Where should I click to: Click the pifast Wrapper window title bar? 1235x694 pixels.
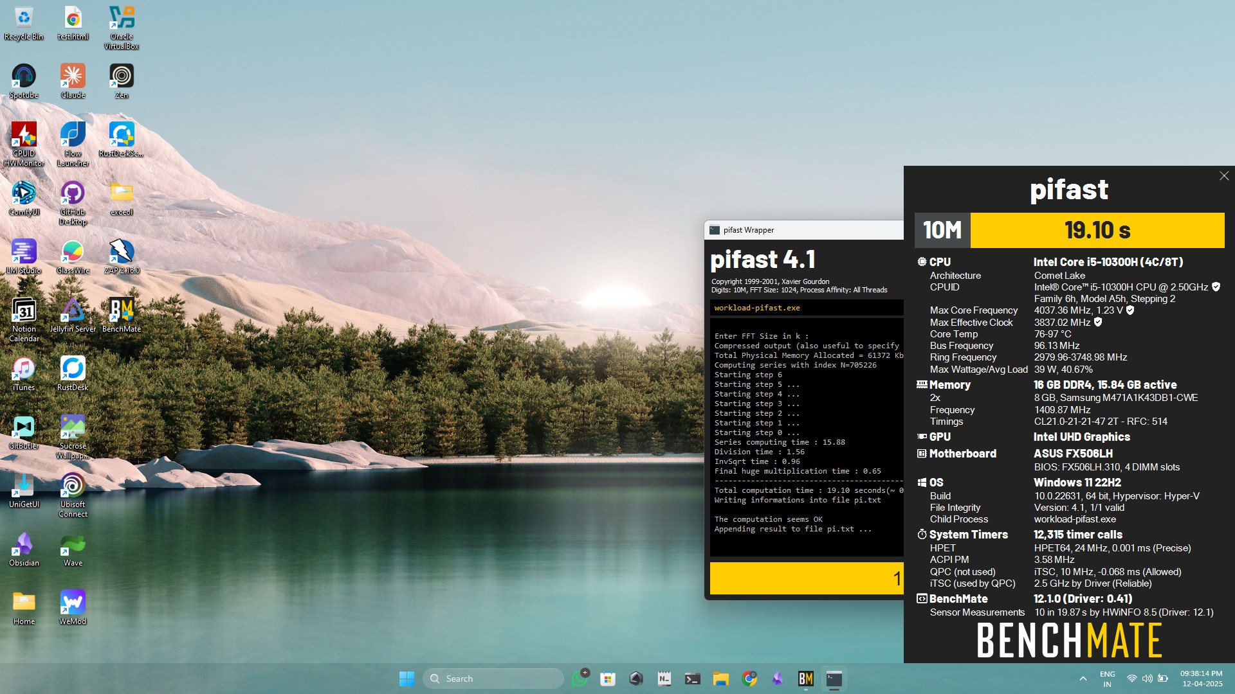pyautogui.click(x=804, y=230)
